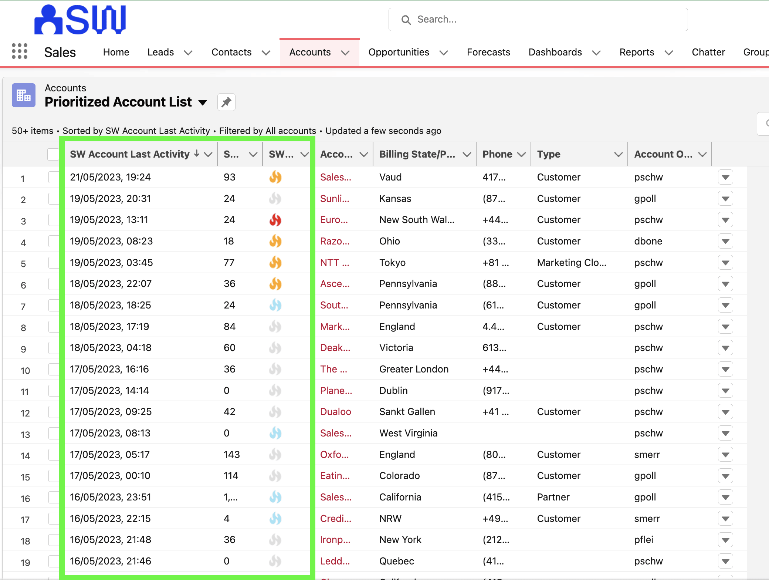Open the app launcher waffle icon
The height and width of the screenshot is (580, 769).
point(20,51)
